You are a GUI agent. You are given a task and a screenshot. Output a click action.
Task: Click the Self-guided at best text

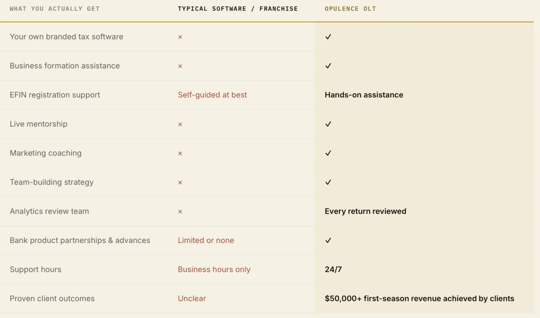[212, 95]
